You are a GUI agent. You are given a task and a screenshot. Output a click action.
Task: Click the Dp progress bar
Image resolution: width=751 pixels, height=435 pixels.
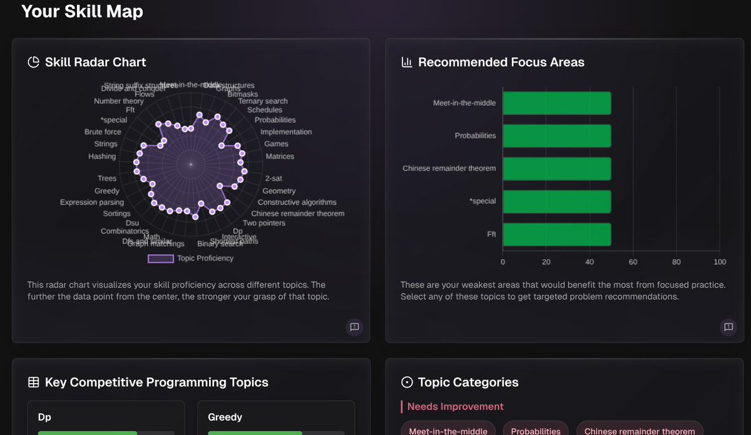[x=106, y=432]
